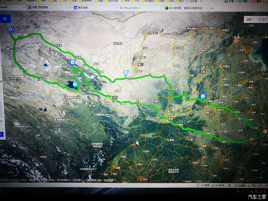Click the 张掖 city label
The width and height of the screenshot is (268, 201).
click(78, 57)
